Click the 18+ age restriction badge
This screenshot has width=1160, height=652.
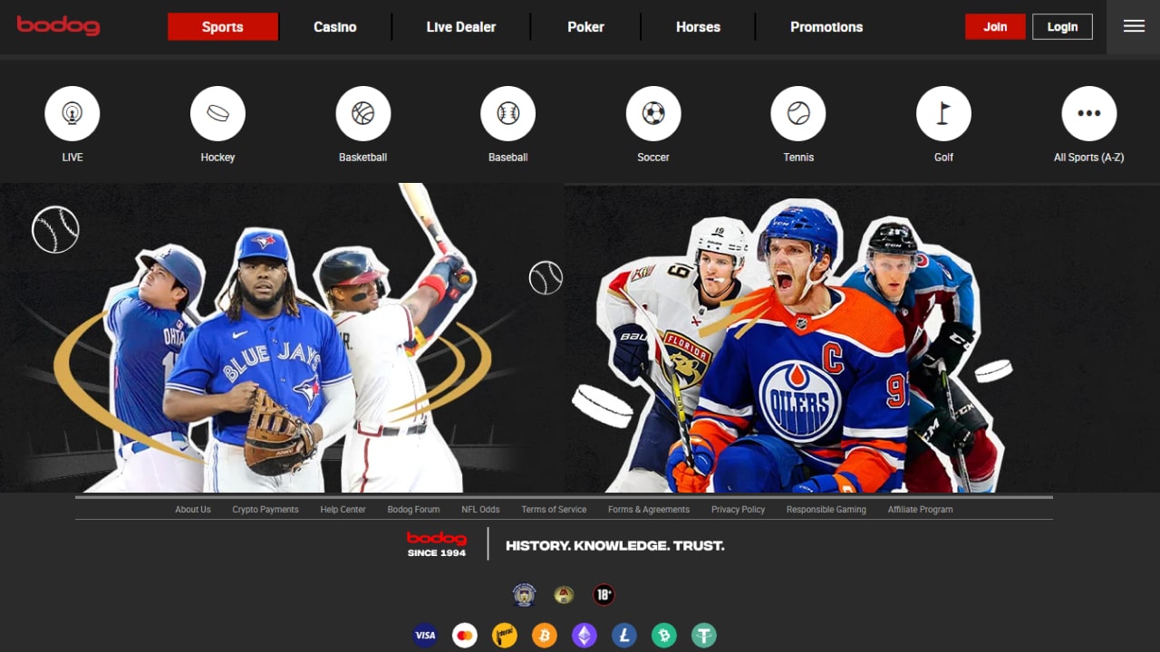point(604,595)
